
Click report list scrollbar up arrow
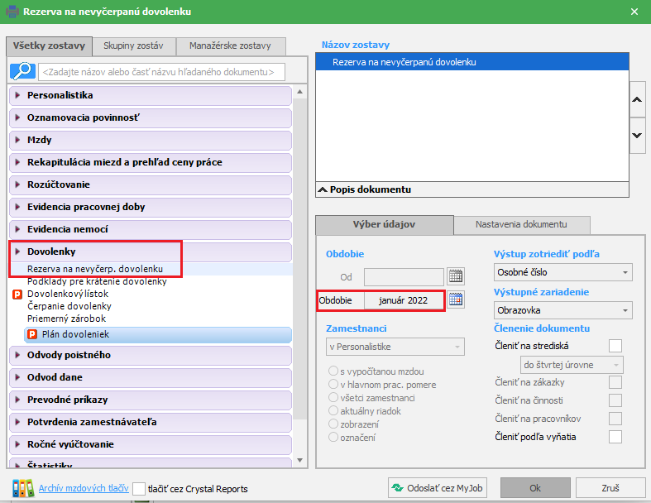pos(299,92)
